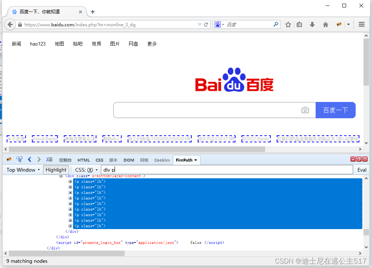Click the About Baidu footer link

tap(45, 139)
